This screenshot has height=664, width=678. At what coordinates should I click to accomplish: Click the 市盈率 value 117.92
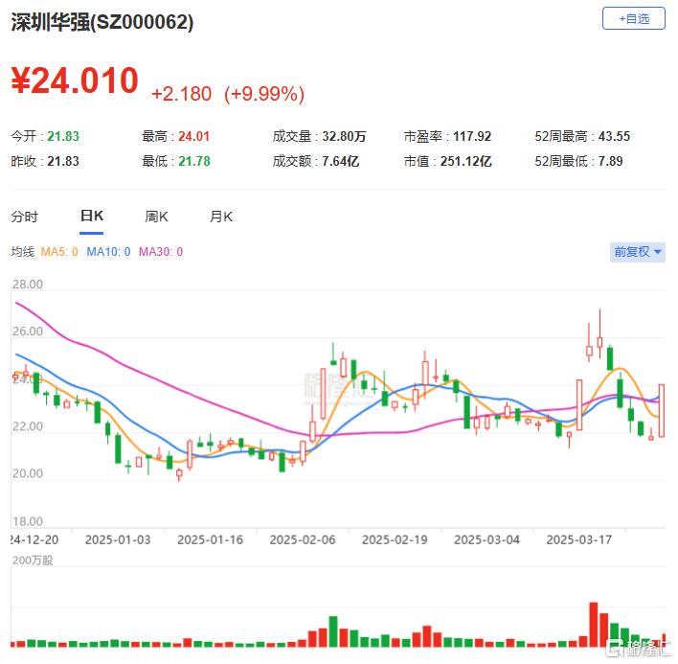tap(472, 136)
